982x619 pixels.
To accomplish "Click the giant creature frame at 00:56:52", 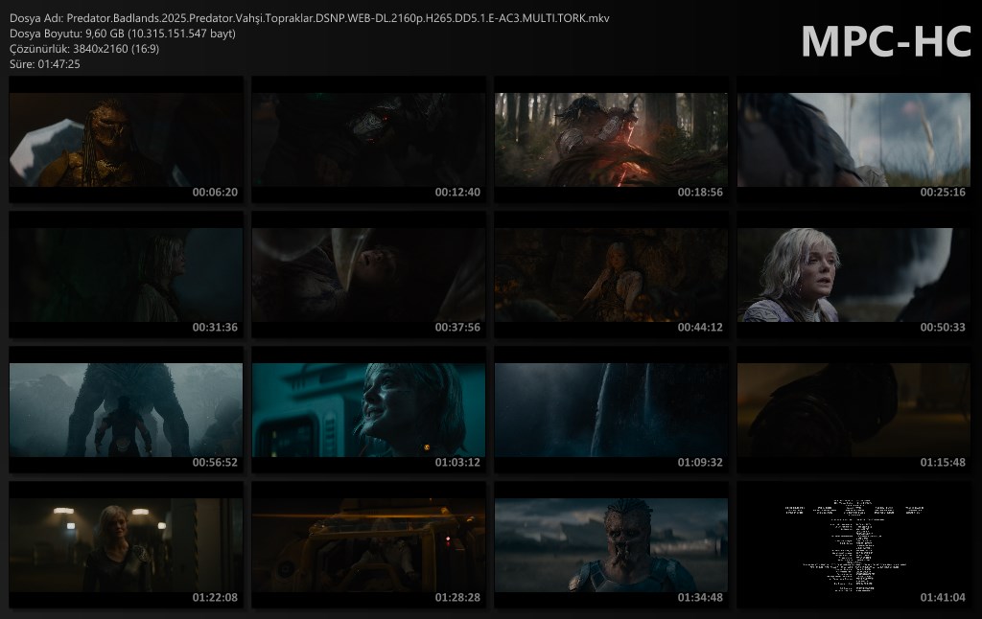I will [126, 410].
